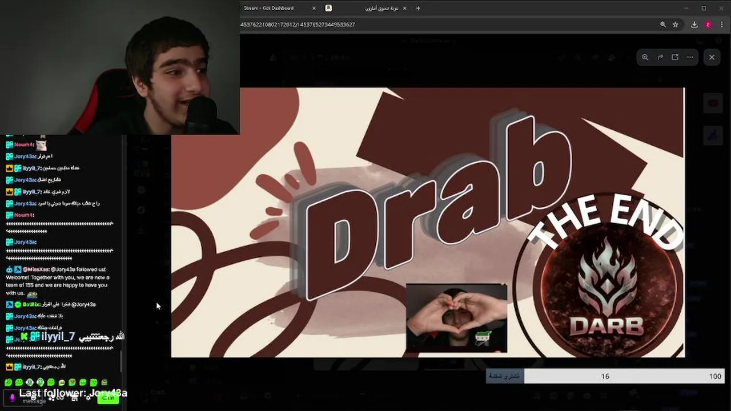Click the 'Last follower: Jory43a' text

[73, 393]
